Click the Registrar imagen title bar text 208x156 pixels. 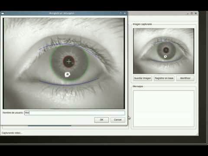point(62,13)
